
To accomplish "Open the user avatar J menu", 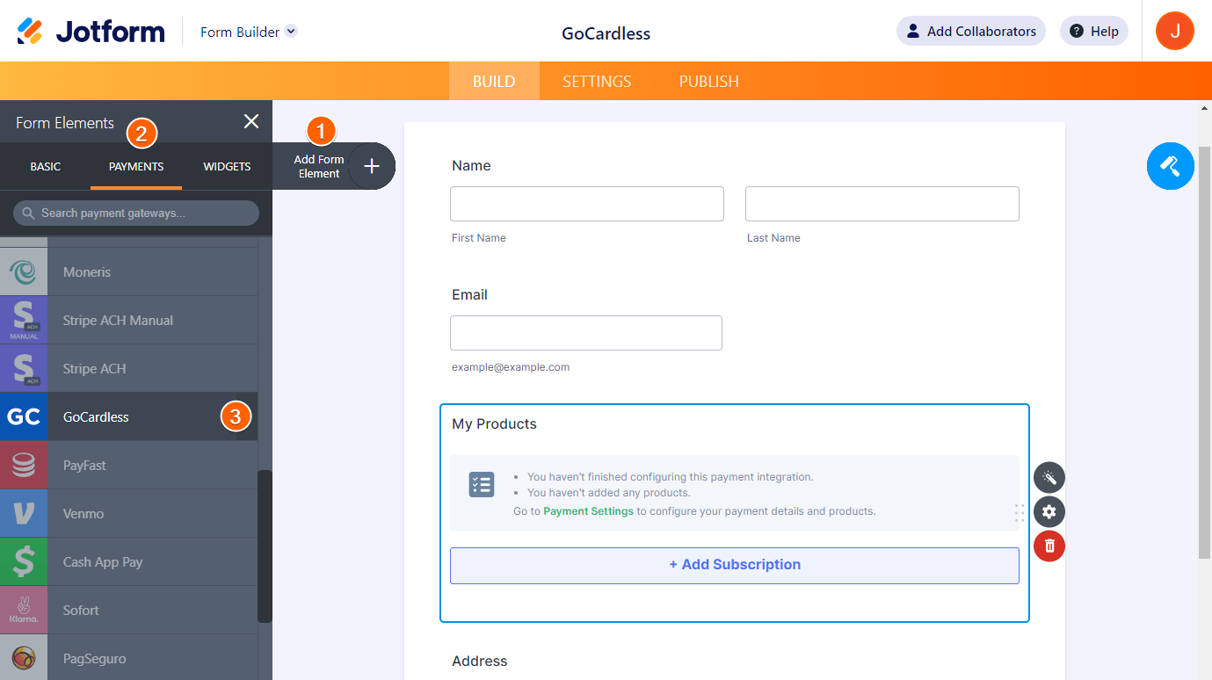I will tap(1174, 31).
